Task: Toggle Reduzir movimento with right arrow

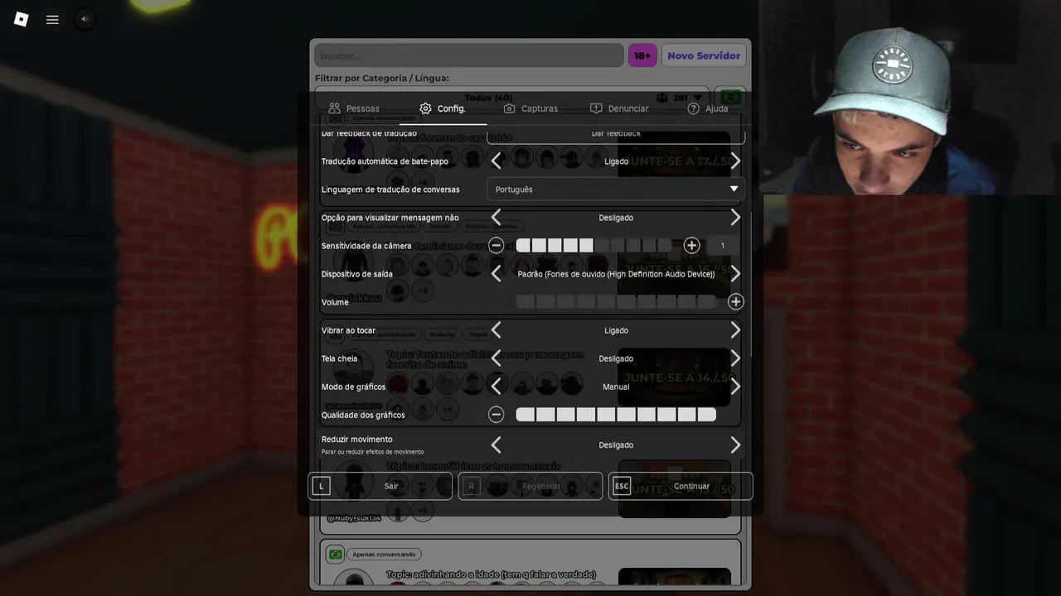Action: pyautogui.click(x=735, y=445)
